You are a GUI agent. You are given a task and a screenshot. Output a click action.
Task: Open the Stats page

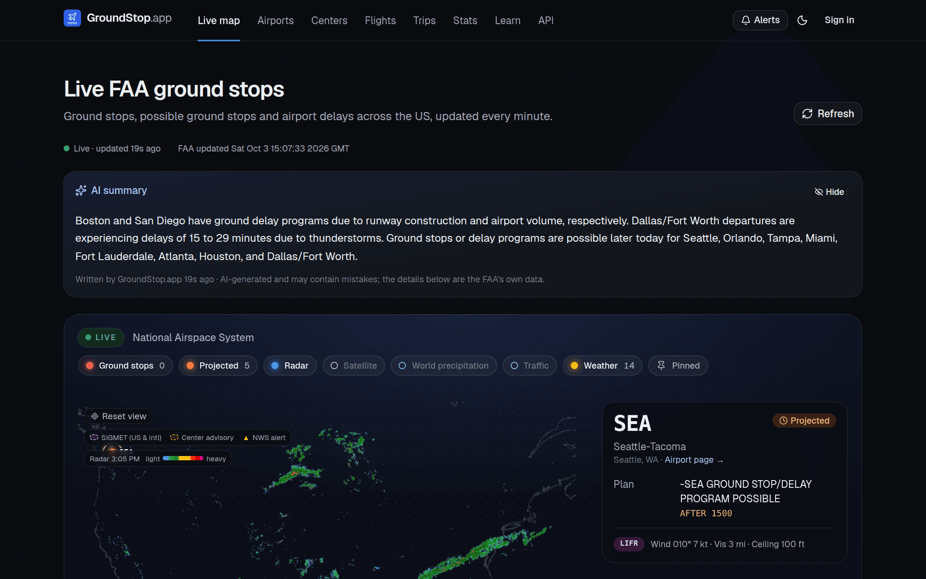[465, 21]
